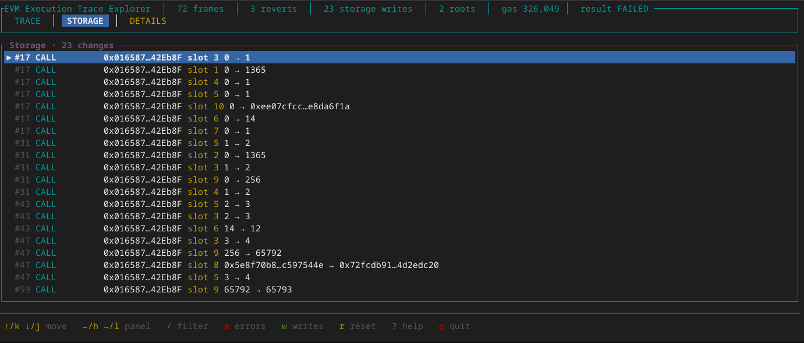Image resolution: width=804 pixels, height=343 pixels.
Task: Select the #31 row with slot 9 0 → 256
Action: tap(400, 180)
